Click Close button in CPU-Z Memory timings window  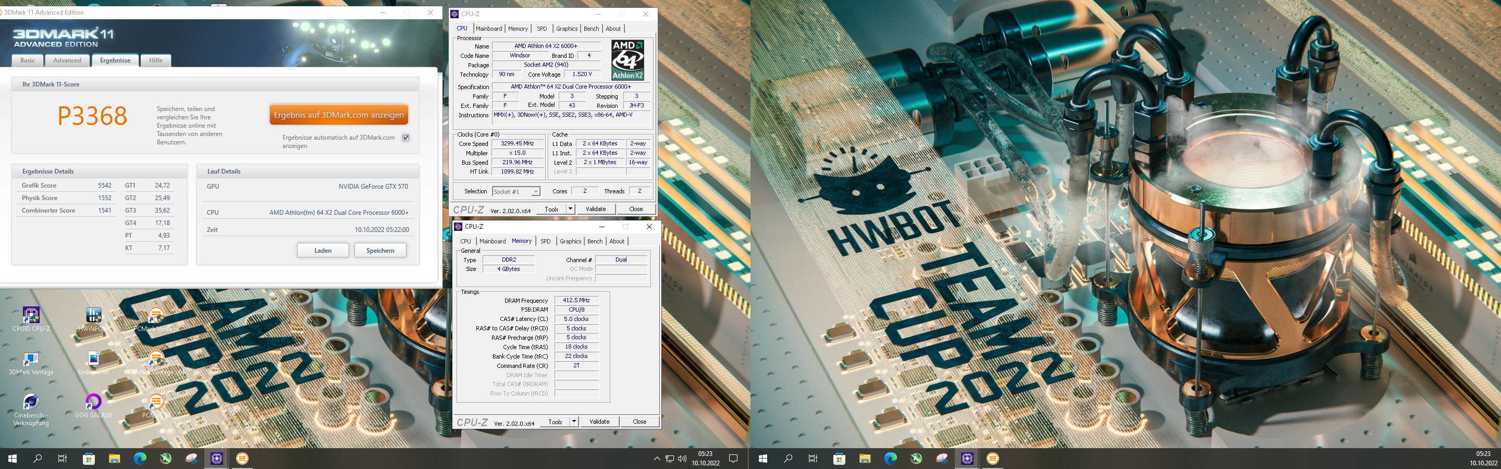pyautogui.click(x=639, y=421)
